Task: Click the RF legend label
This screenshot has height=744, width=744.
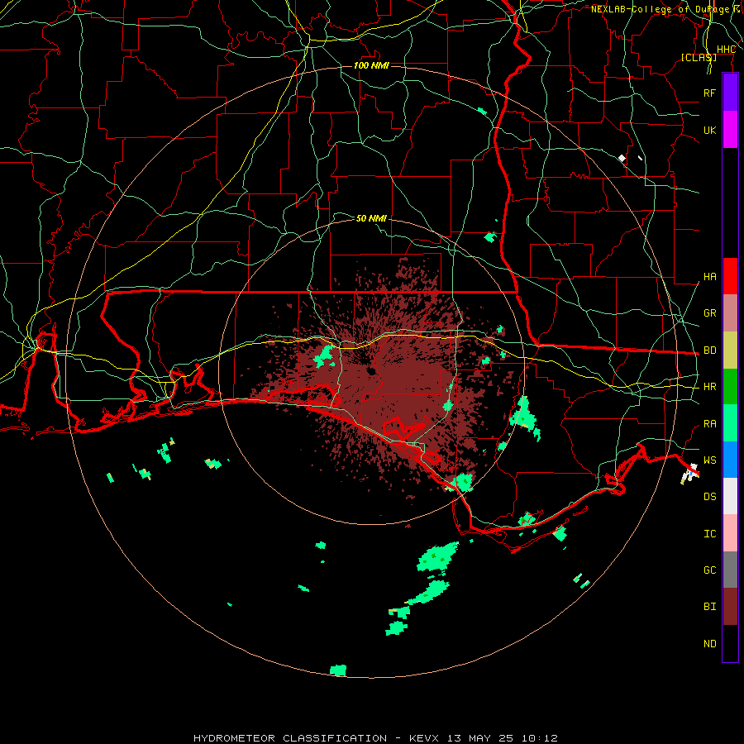Action: [x=709, y=93]
